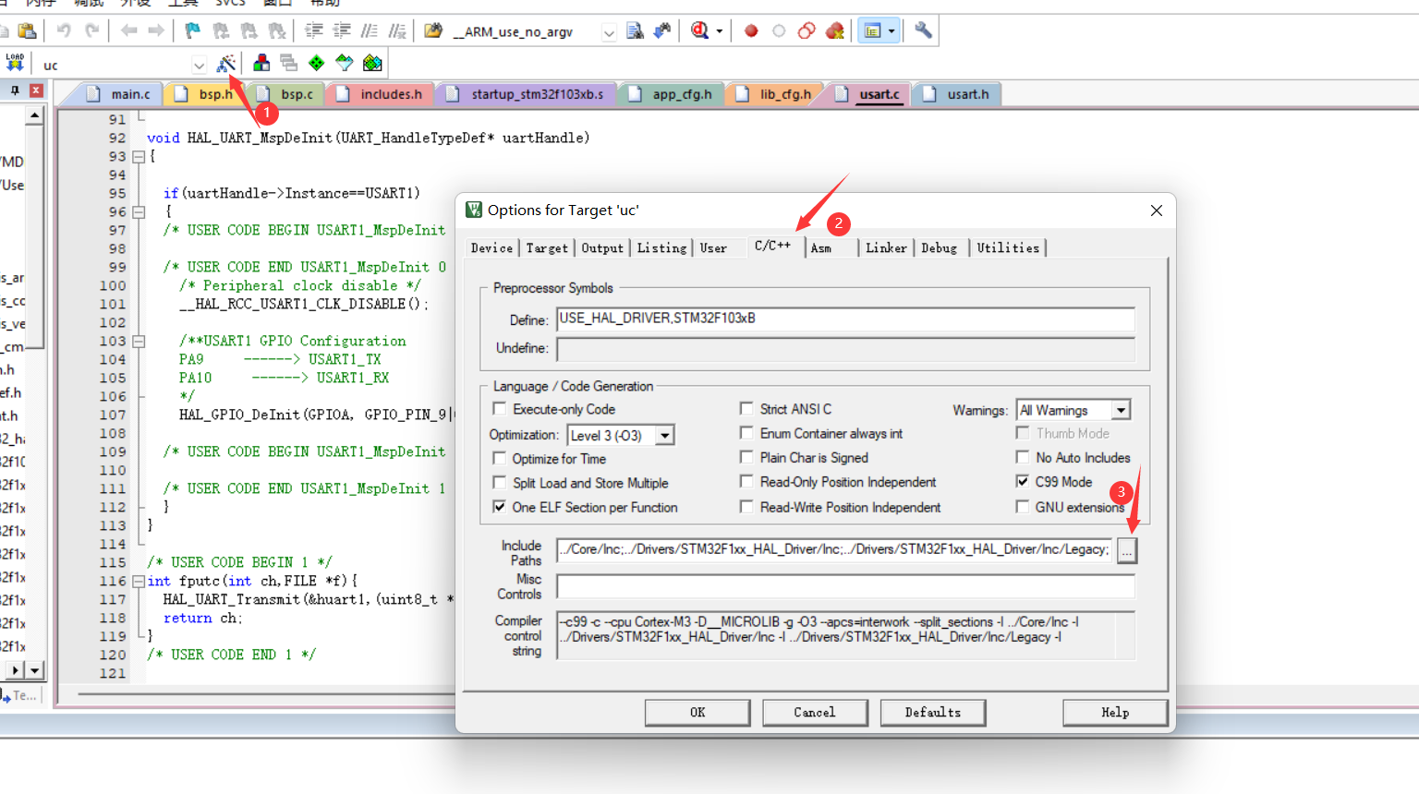Click the Undo toolbar icon

[x=64, y=30]
